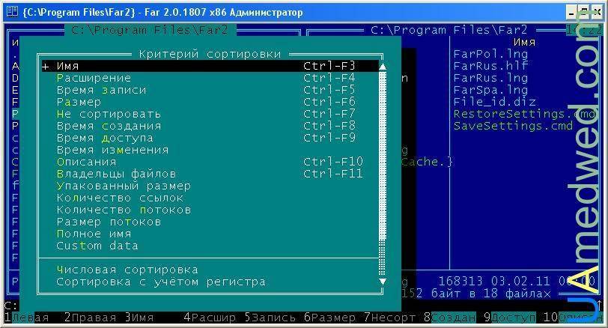Click scrollbar up arrow in sort menu
Image resolution: width=608 pixels, height=328 pixels.
pyautogui.click(x=383, y=67)
